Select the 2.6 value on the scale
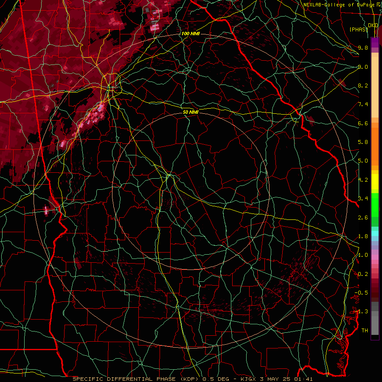The width and height of the screenshot is (382, 382). point(363,218)
